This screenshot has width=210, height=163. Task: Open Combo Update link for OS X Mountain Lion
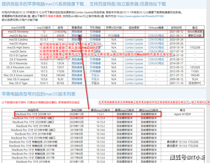(134, 67)
